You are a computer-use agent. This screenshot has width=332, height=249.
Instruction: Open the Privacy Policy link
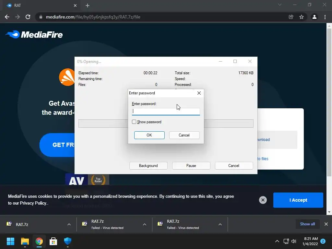point(33,203)
